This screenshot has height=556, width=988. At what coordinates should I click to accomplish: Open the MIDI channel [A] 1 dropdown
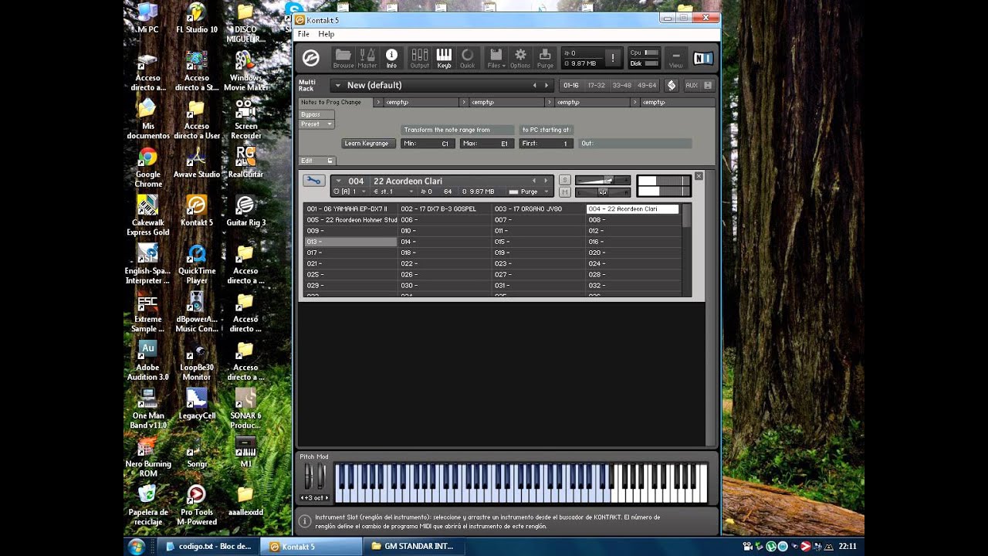(x=350, y=192)
